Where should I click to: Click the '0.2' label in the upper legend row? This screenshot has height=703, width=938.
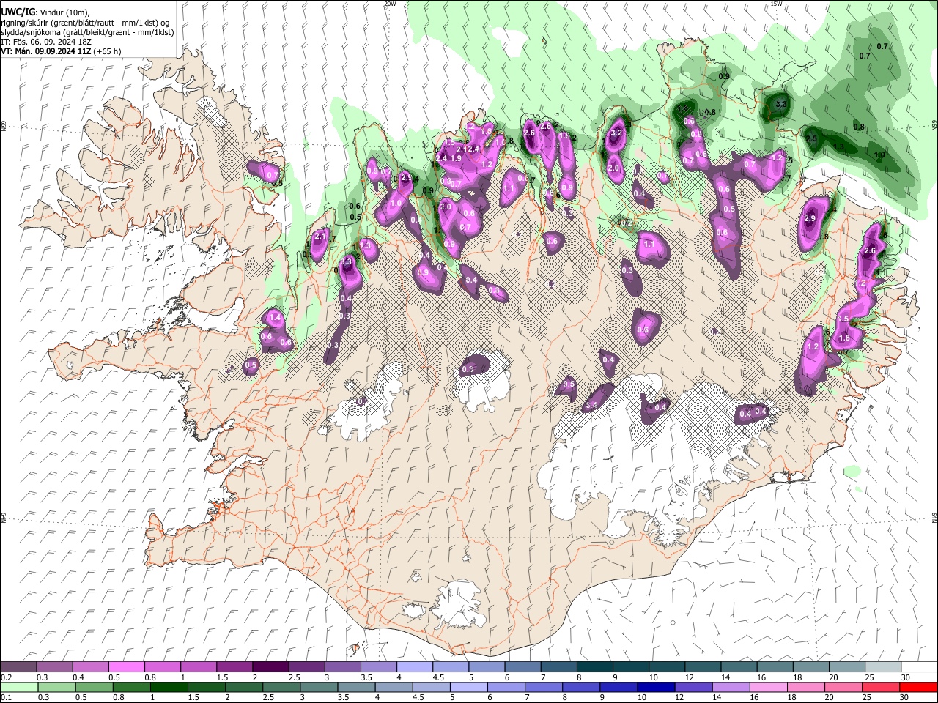coord(6,677)
